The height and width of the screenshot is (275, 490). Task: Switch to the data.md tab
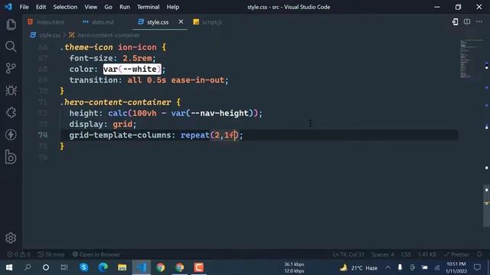click(98, 22)
